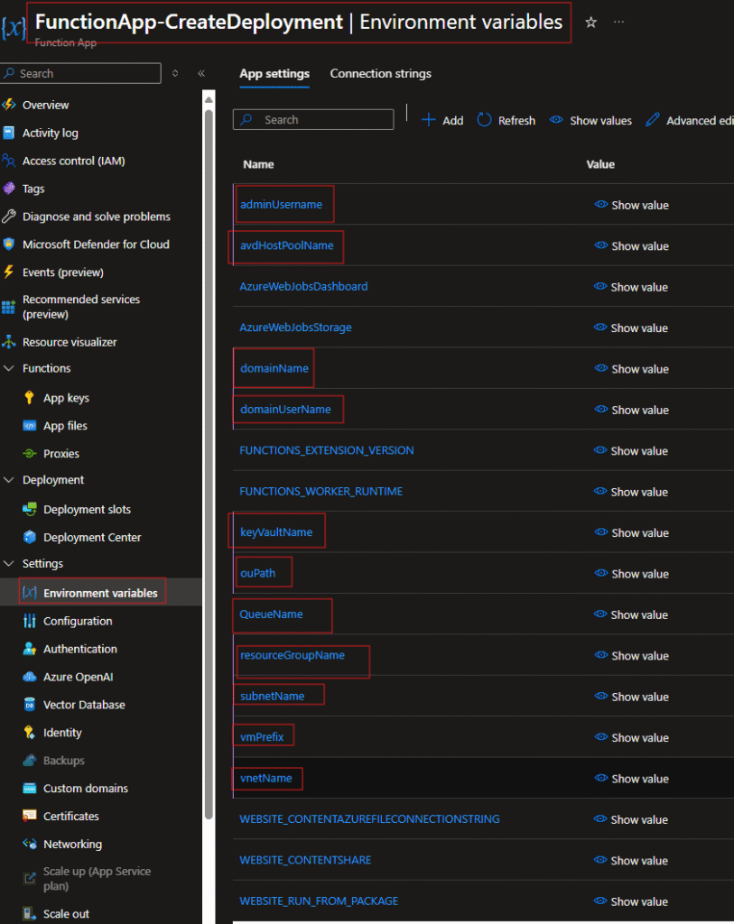
Task: Click the Scale out icon
Action: click(30, 913)
